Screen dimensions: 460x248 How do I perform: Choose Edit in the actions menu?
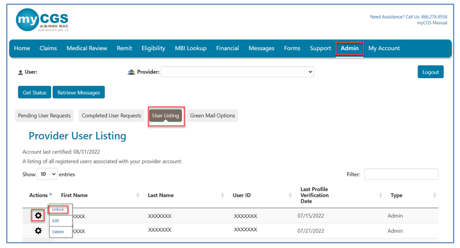click(x=55, y=221)
